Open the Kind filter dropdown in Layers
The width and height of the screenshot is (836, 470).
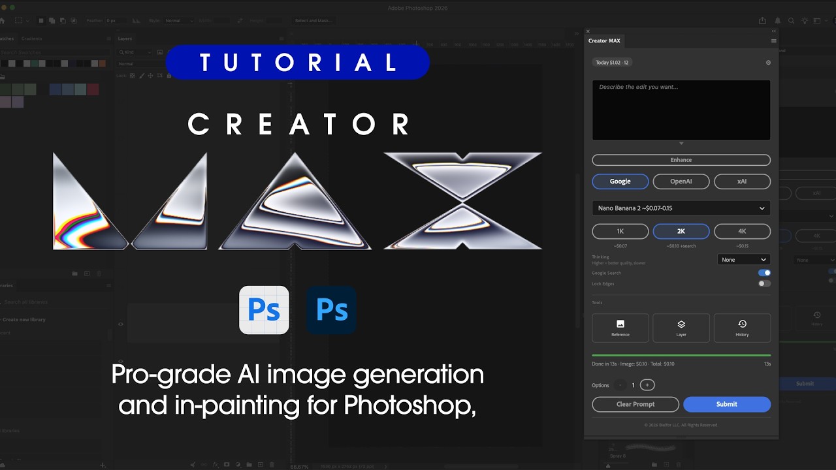coord(135,52)
